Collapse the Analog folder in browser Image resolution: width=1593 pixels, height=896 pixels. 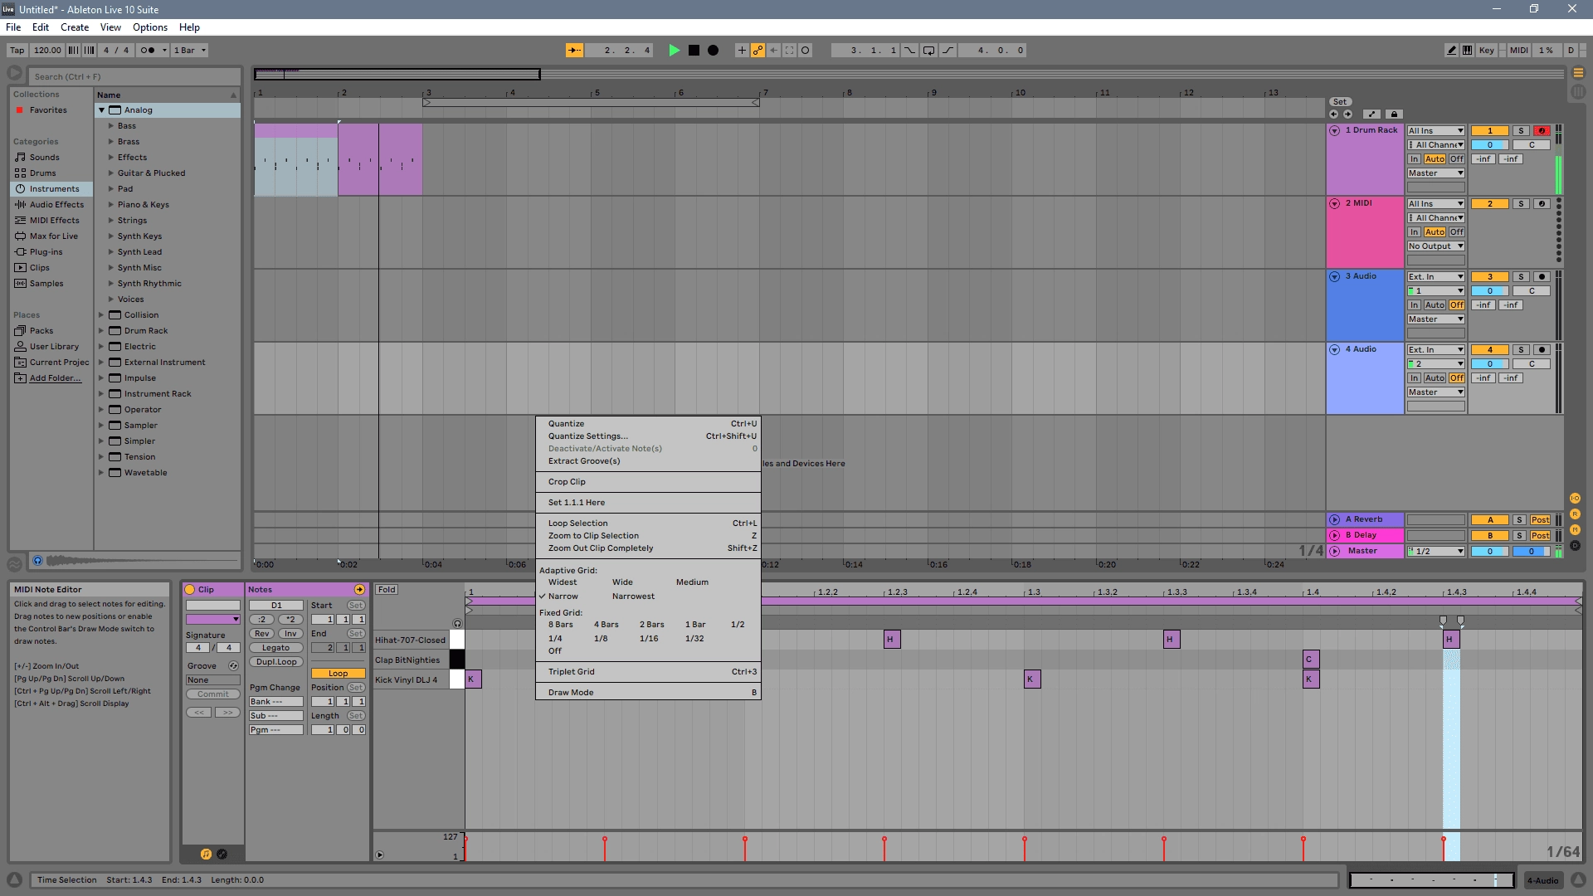coord(101,110)
